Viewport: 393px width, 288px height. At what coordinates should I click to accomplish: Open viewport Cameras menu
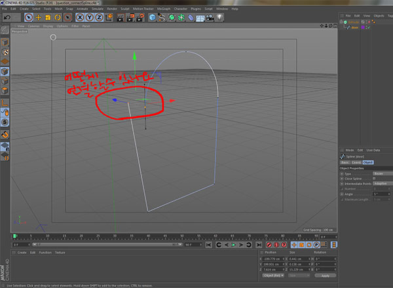coord(33,26)
